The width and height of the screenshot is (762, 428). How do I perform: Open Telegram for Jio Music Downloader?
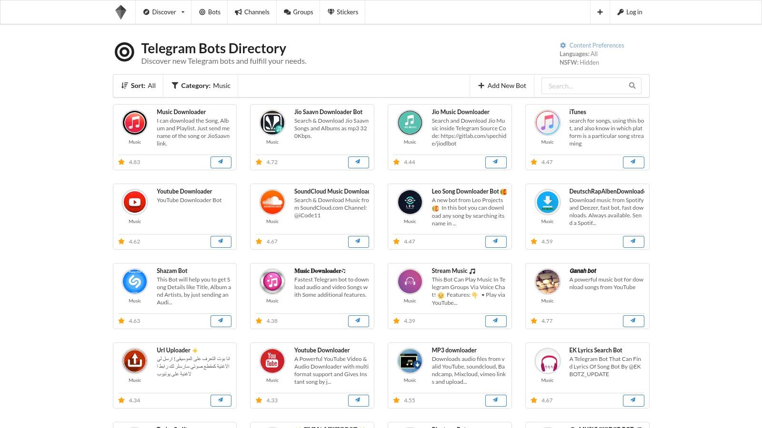(496, 162)
